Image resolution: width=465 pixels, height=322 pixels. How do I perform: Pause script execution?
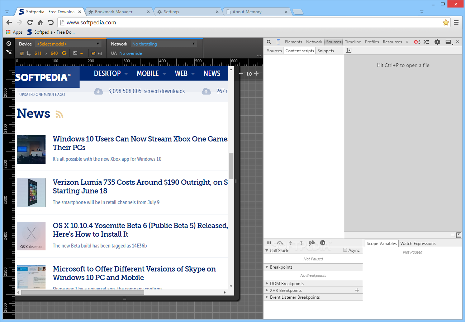(x=269, y=243)
